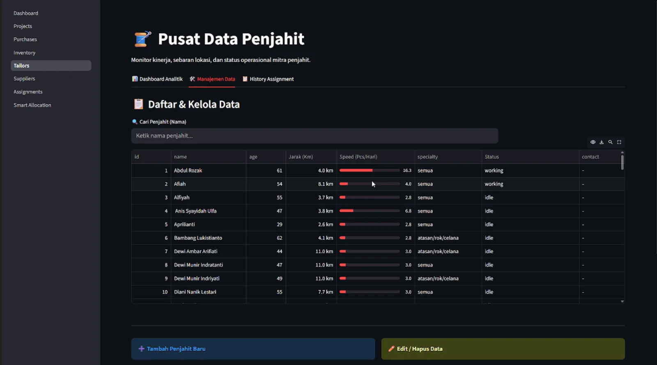
Task: Click the Ketik nama penjahit search field
Action: (315, 136)
